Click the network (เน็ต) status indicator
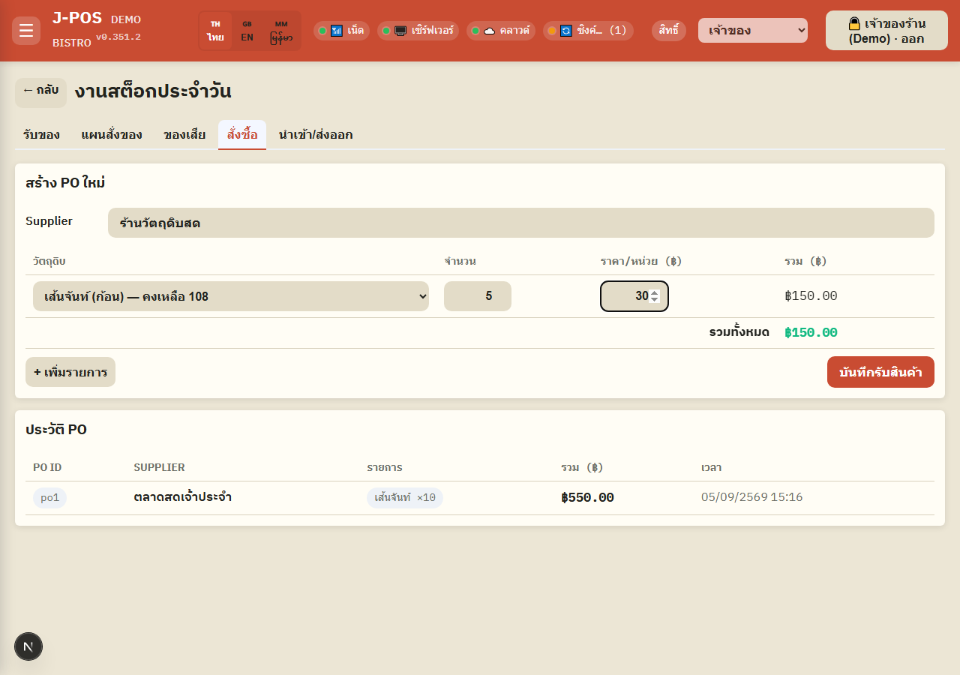Viewport: 960px width, 675px height. [341, 31]
